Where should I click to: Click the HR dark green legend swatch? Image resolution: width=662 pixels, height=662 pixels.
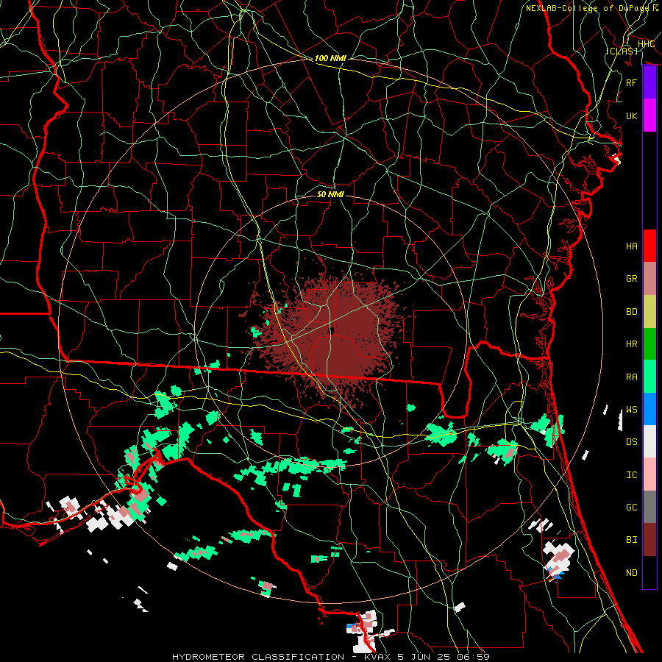click(x=649, y=344)
